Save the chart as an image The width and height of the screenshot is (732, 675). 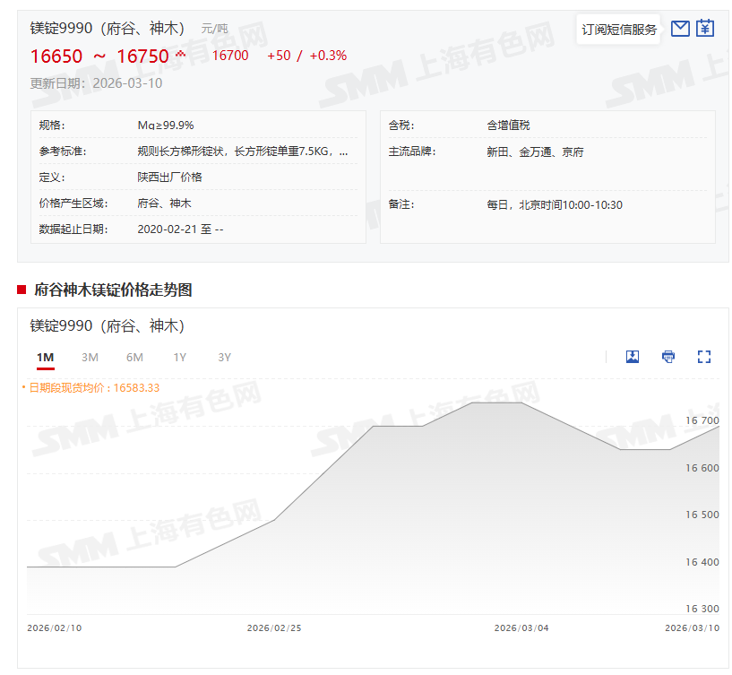click(x=633, y=357)
